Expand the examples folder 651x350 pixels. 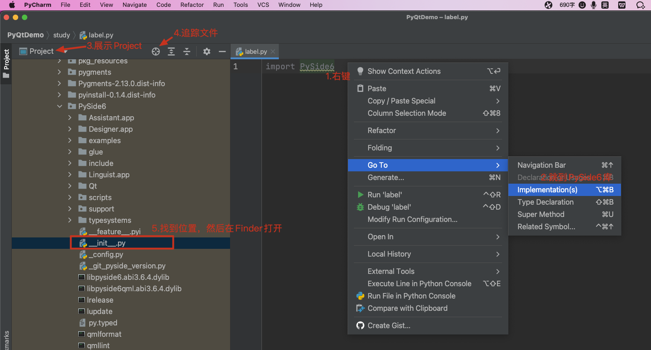[70, 141]
